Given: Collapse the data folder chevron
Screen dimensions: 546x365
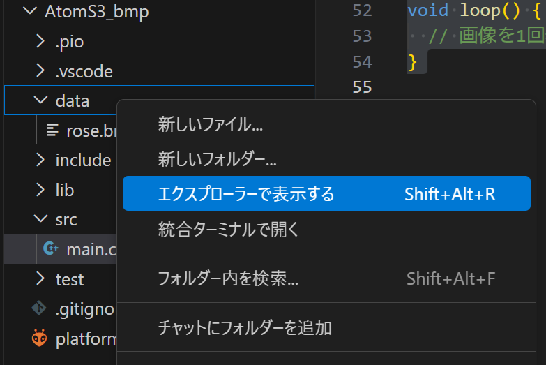Looking at the screenshot, I should coord(40,100).
